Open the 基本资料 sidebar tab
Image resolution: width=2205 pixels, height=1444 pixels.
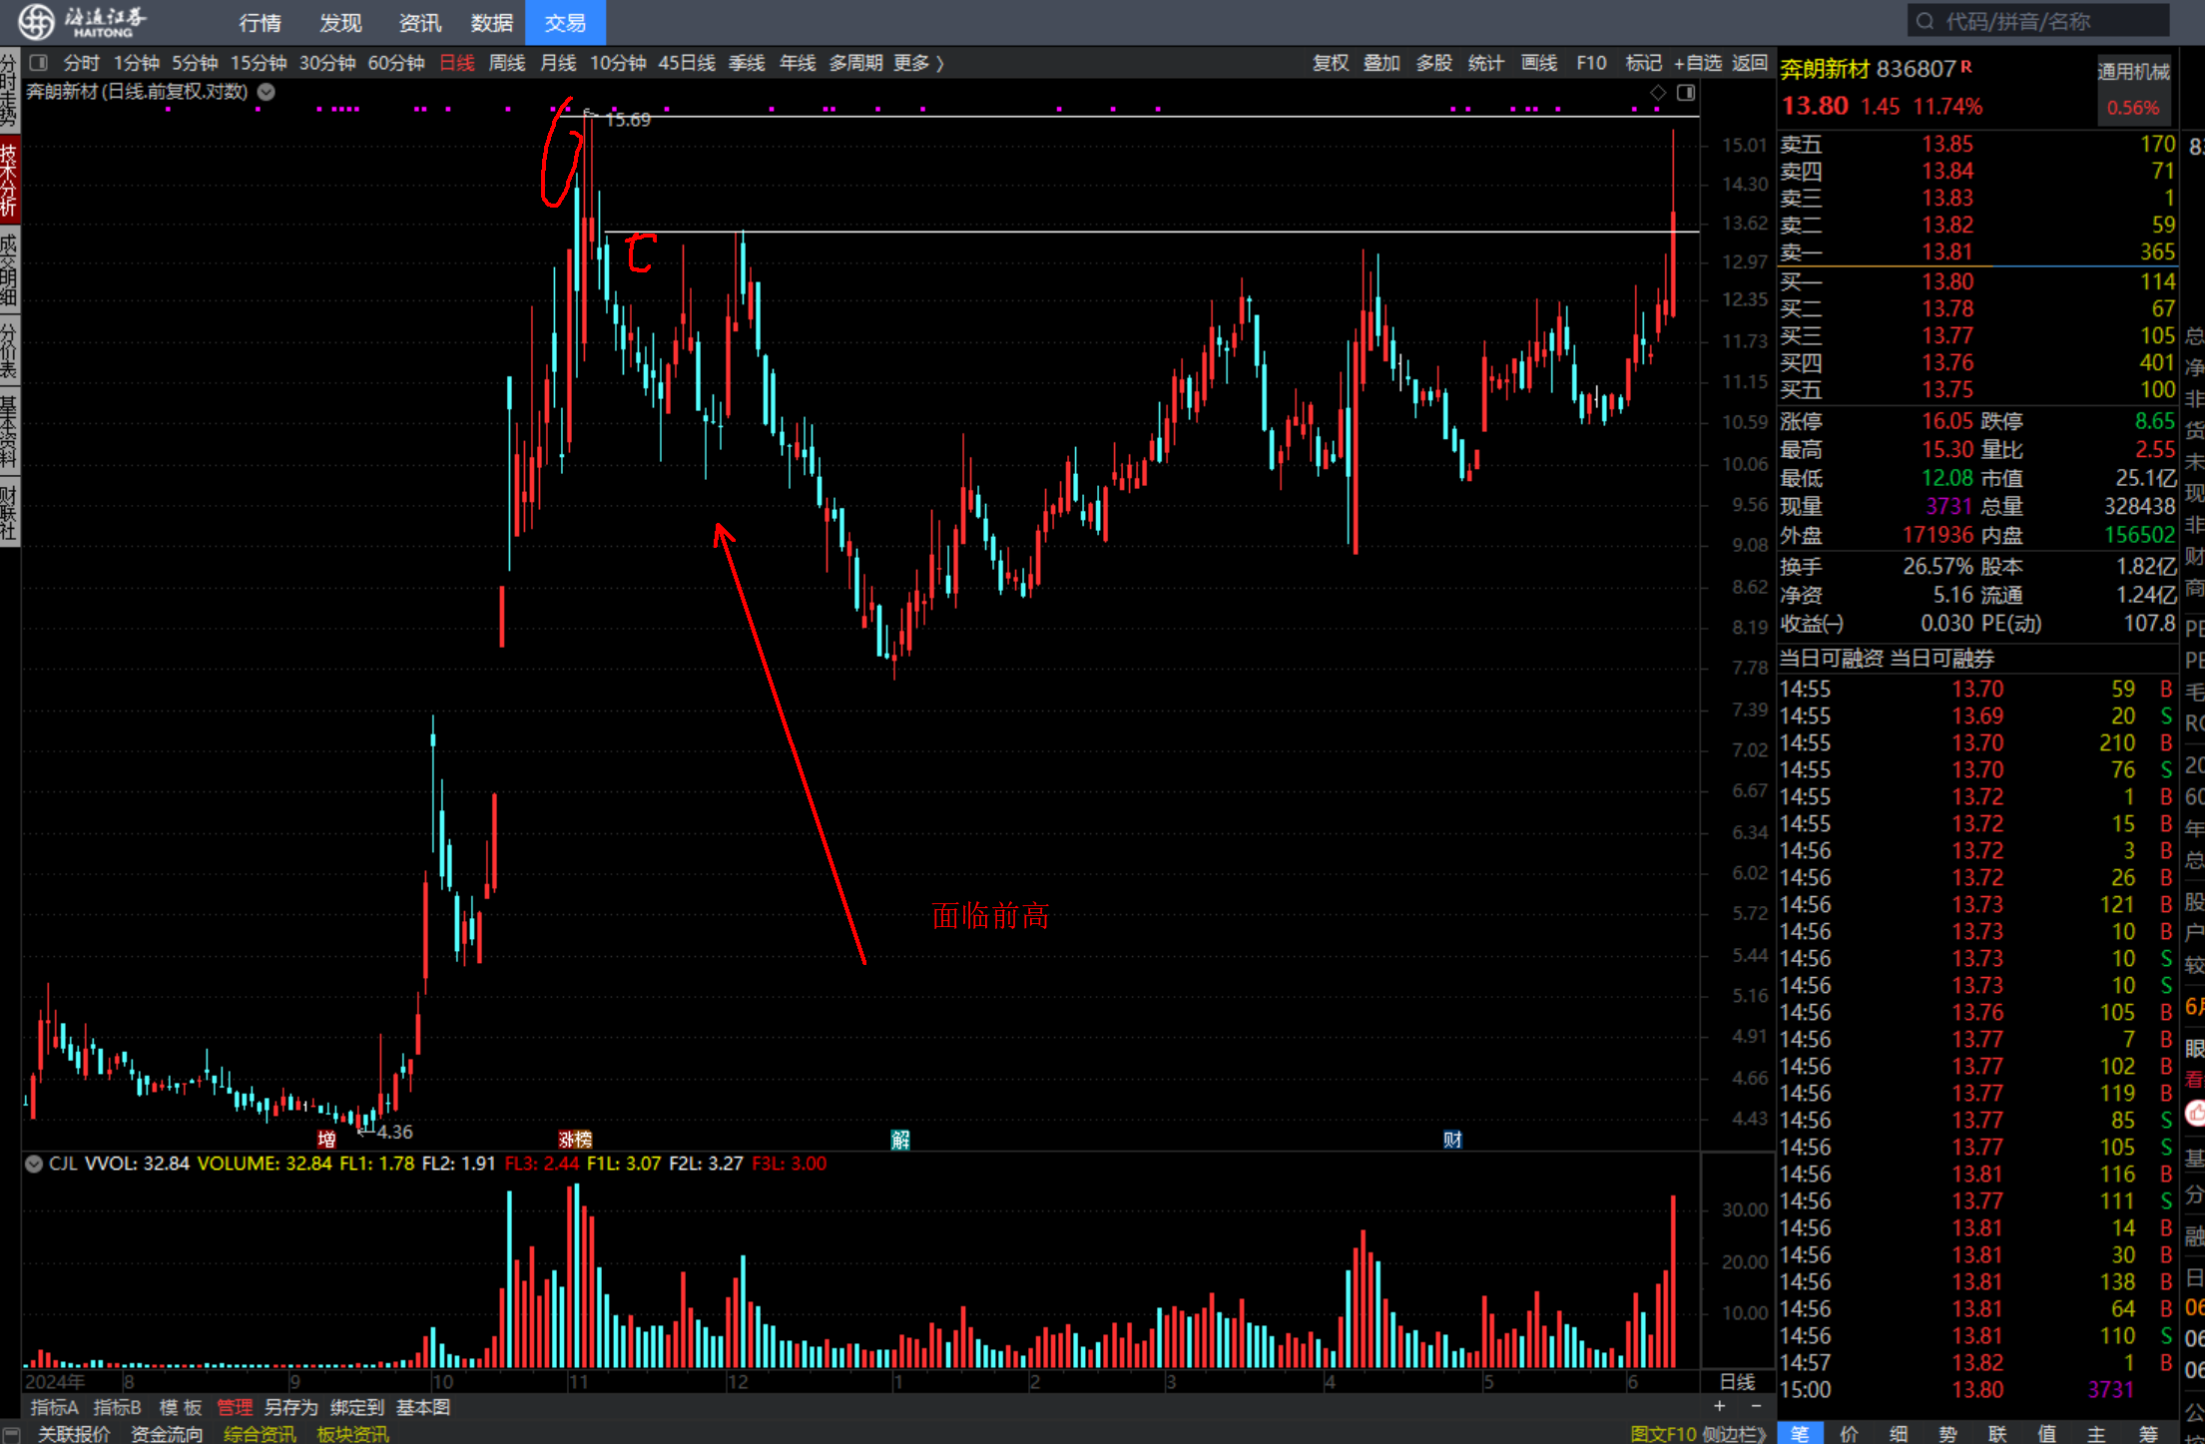tap(9, 431)
